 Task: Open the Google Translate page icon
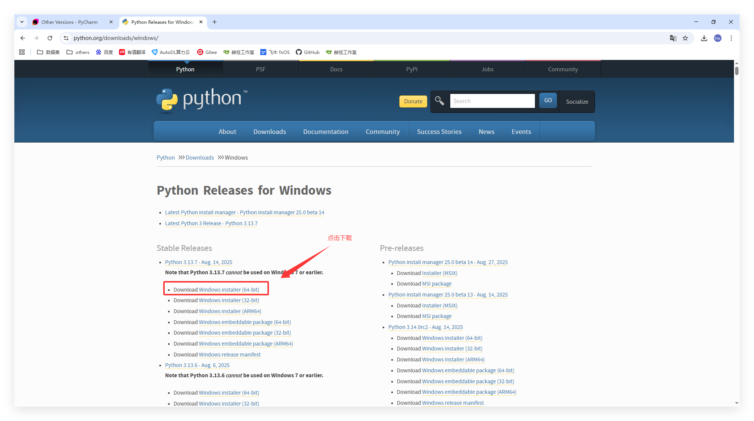click(673, 38)
